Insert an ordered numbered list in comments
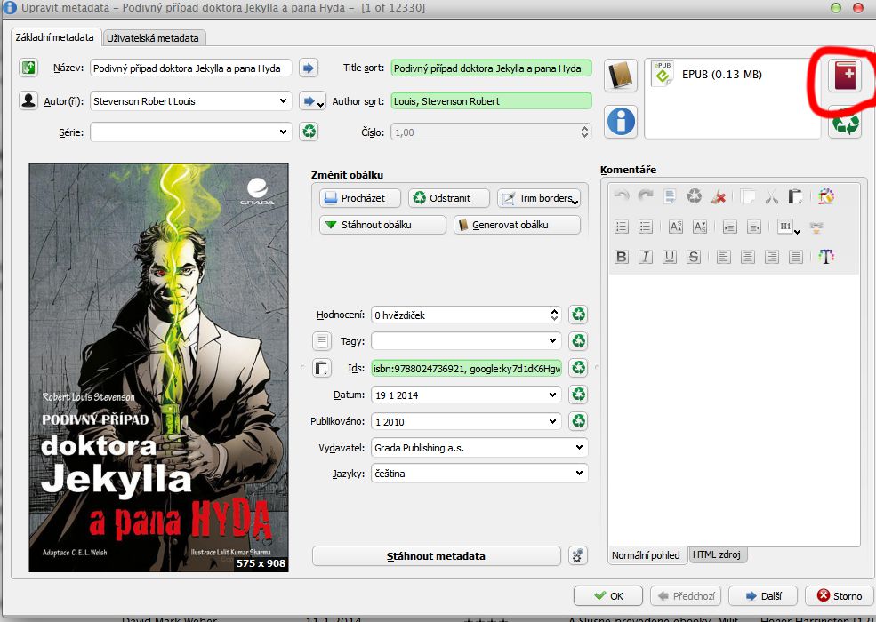876x622 pixels. 622,227
